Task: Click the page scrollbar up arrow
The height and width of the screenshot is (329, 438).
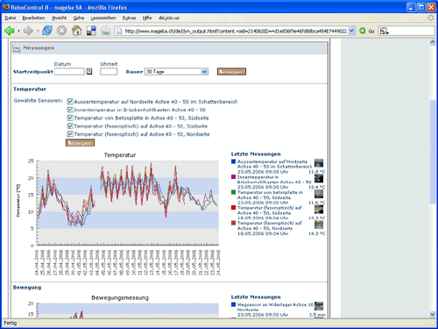Action: [x=433, y=43]
